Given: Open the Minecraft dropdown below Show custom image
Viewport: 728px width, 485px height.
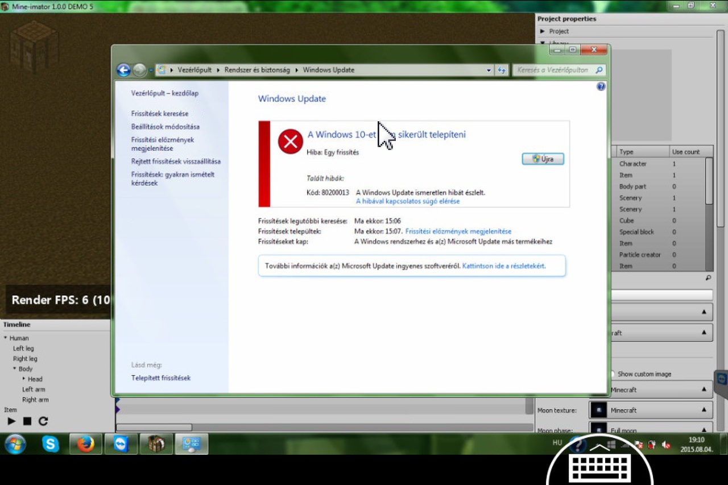Looking at the screenshot, I should [661, 389].
